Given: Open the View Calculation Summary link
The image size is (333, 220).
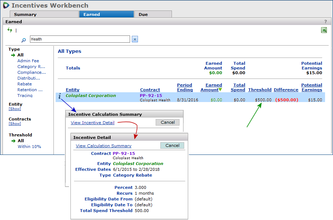Looking at the screenshot, I should pyautogui.click(x=104, y=146).
